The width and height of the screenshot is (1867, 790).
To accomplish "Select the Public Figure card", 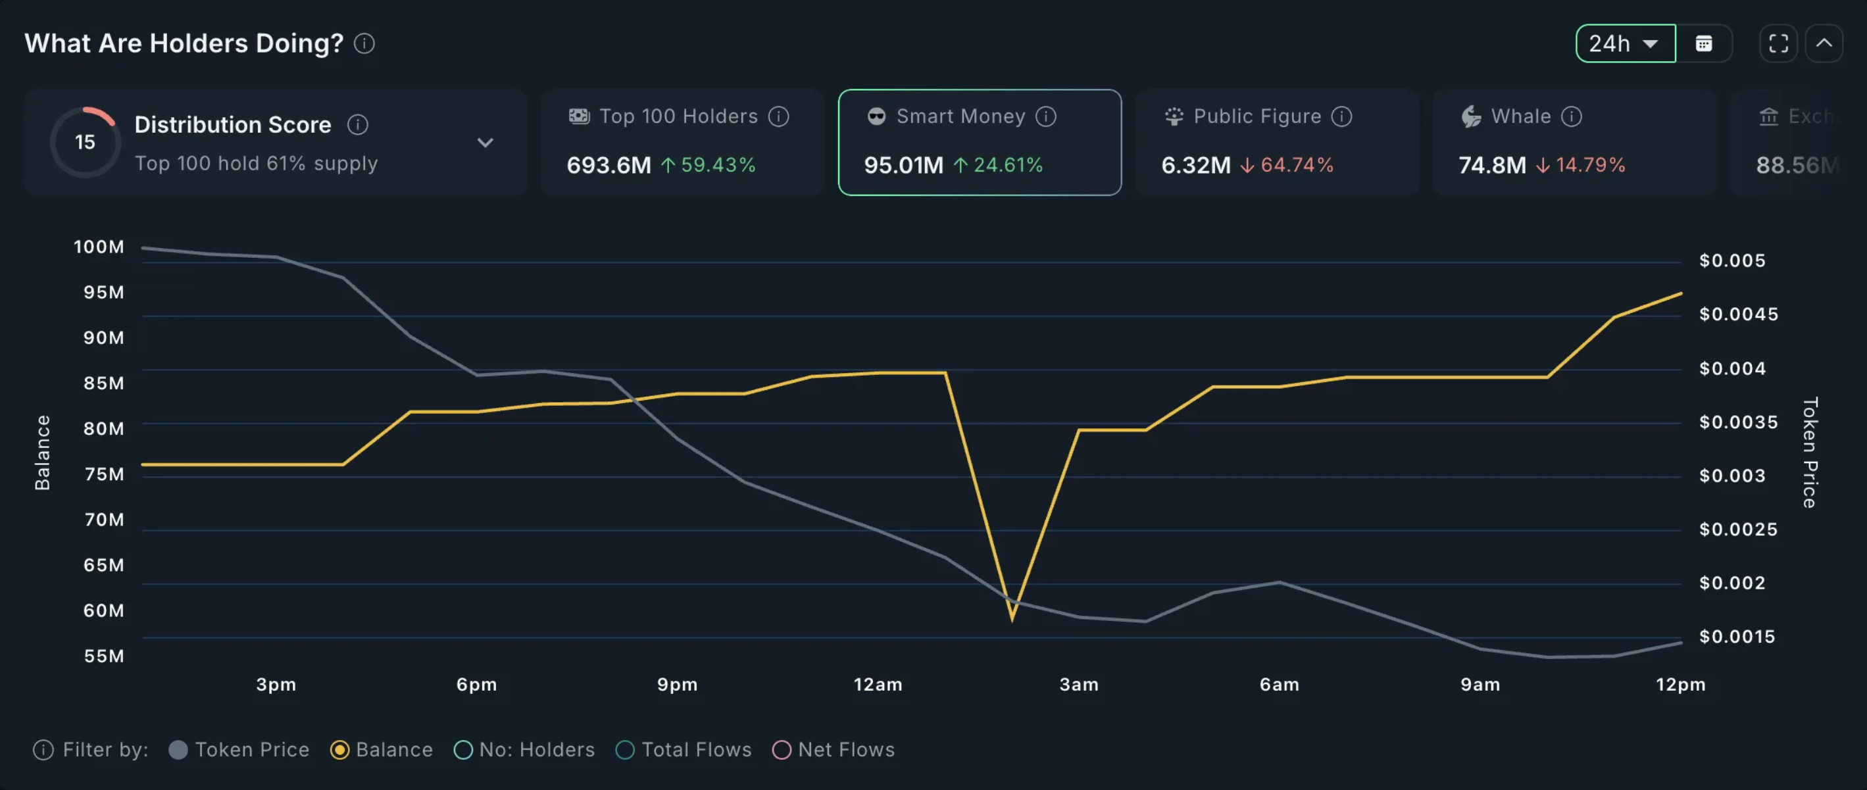I will (x=1277, y=142).
